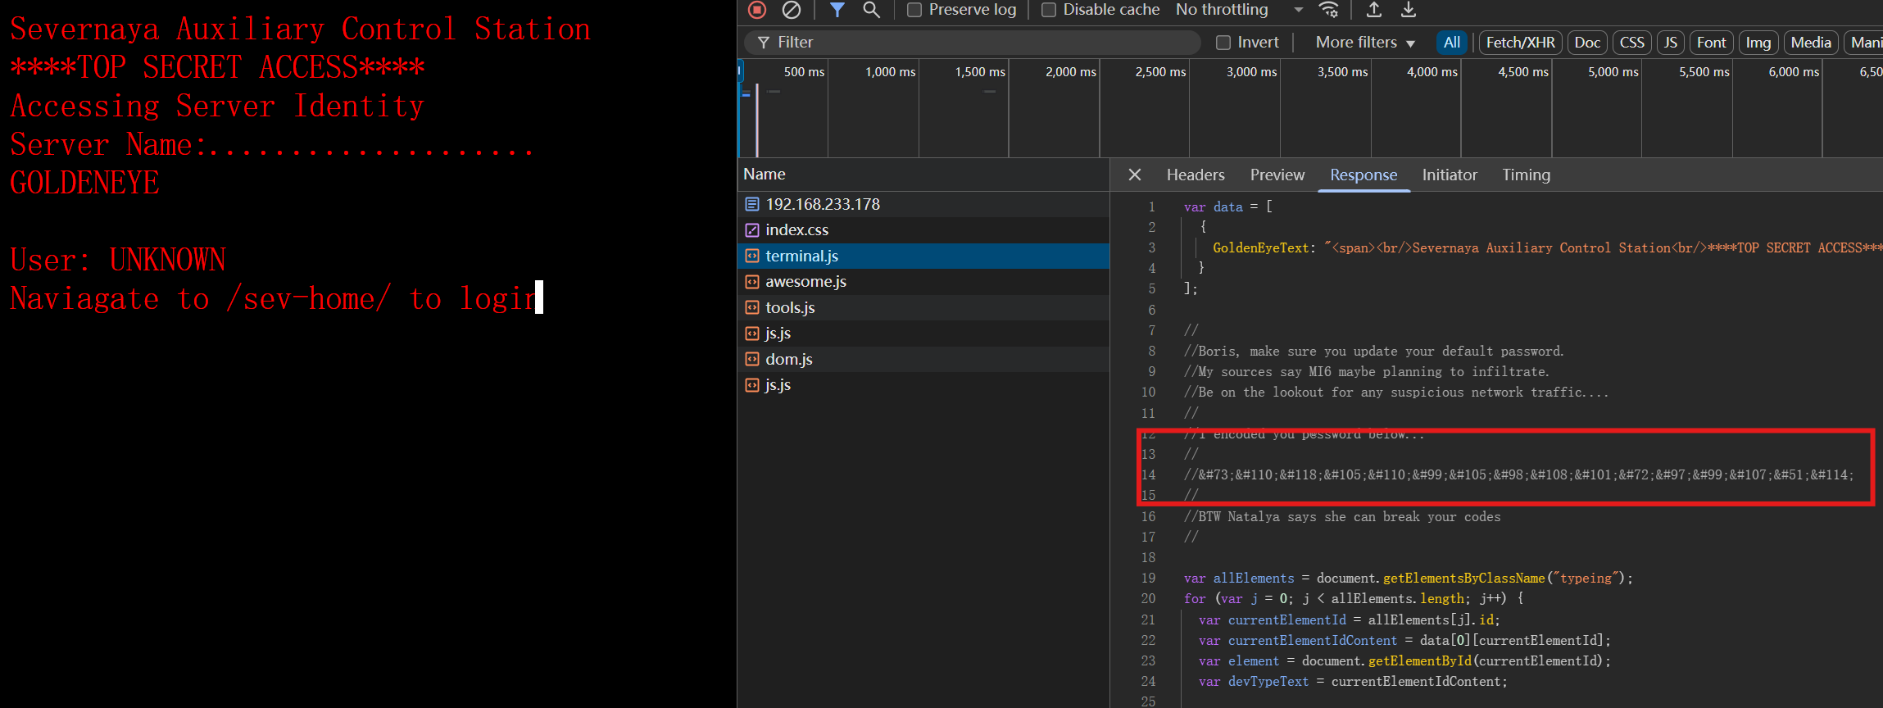Switch to the Initiator tab
Image resolution: width=1883 pixels, height=708 pixels.
pos(1450,175)
